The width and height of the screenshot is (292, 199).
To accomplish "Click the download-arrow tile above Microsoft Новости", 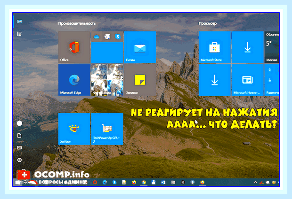I will pos(247,47).
